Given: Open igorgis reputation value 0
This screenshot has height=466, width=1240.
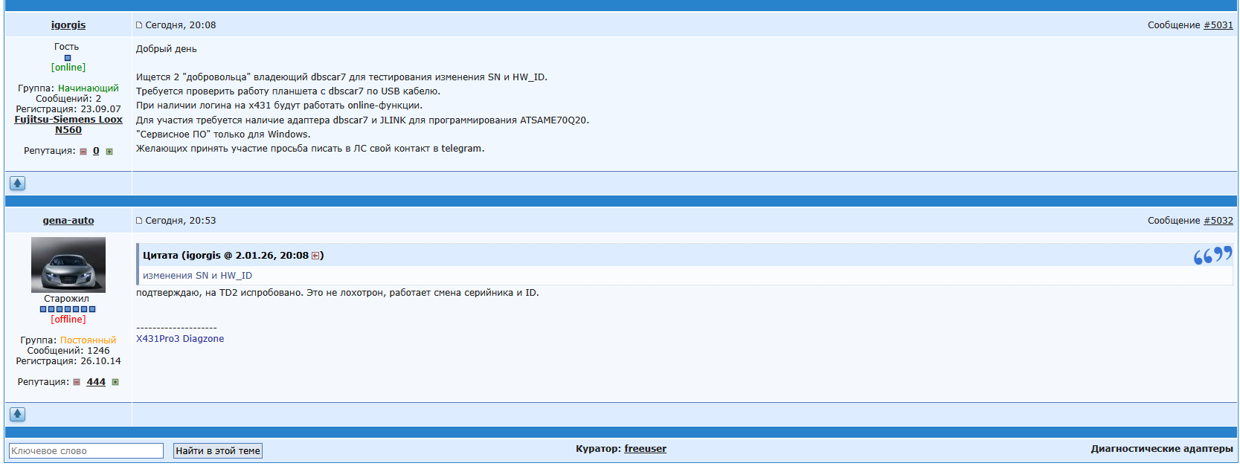Looking at the screenshot, I should tap(96, 151).
